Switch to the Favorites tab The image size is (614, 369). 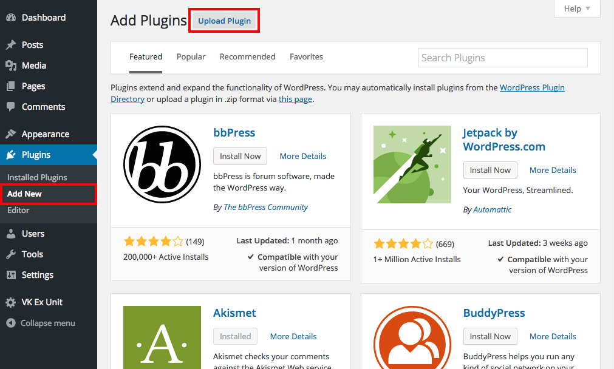click(306, 56)
